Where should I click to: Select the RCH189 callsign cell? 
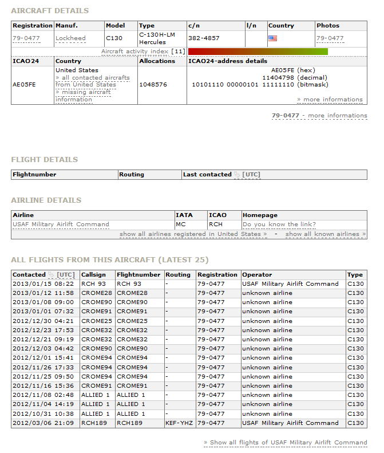coord(98,424)
